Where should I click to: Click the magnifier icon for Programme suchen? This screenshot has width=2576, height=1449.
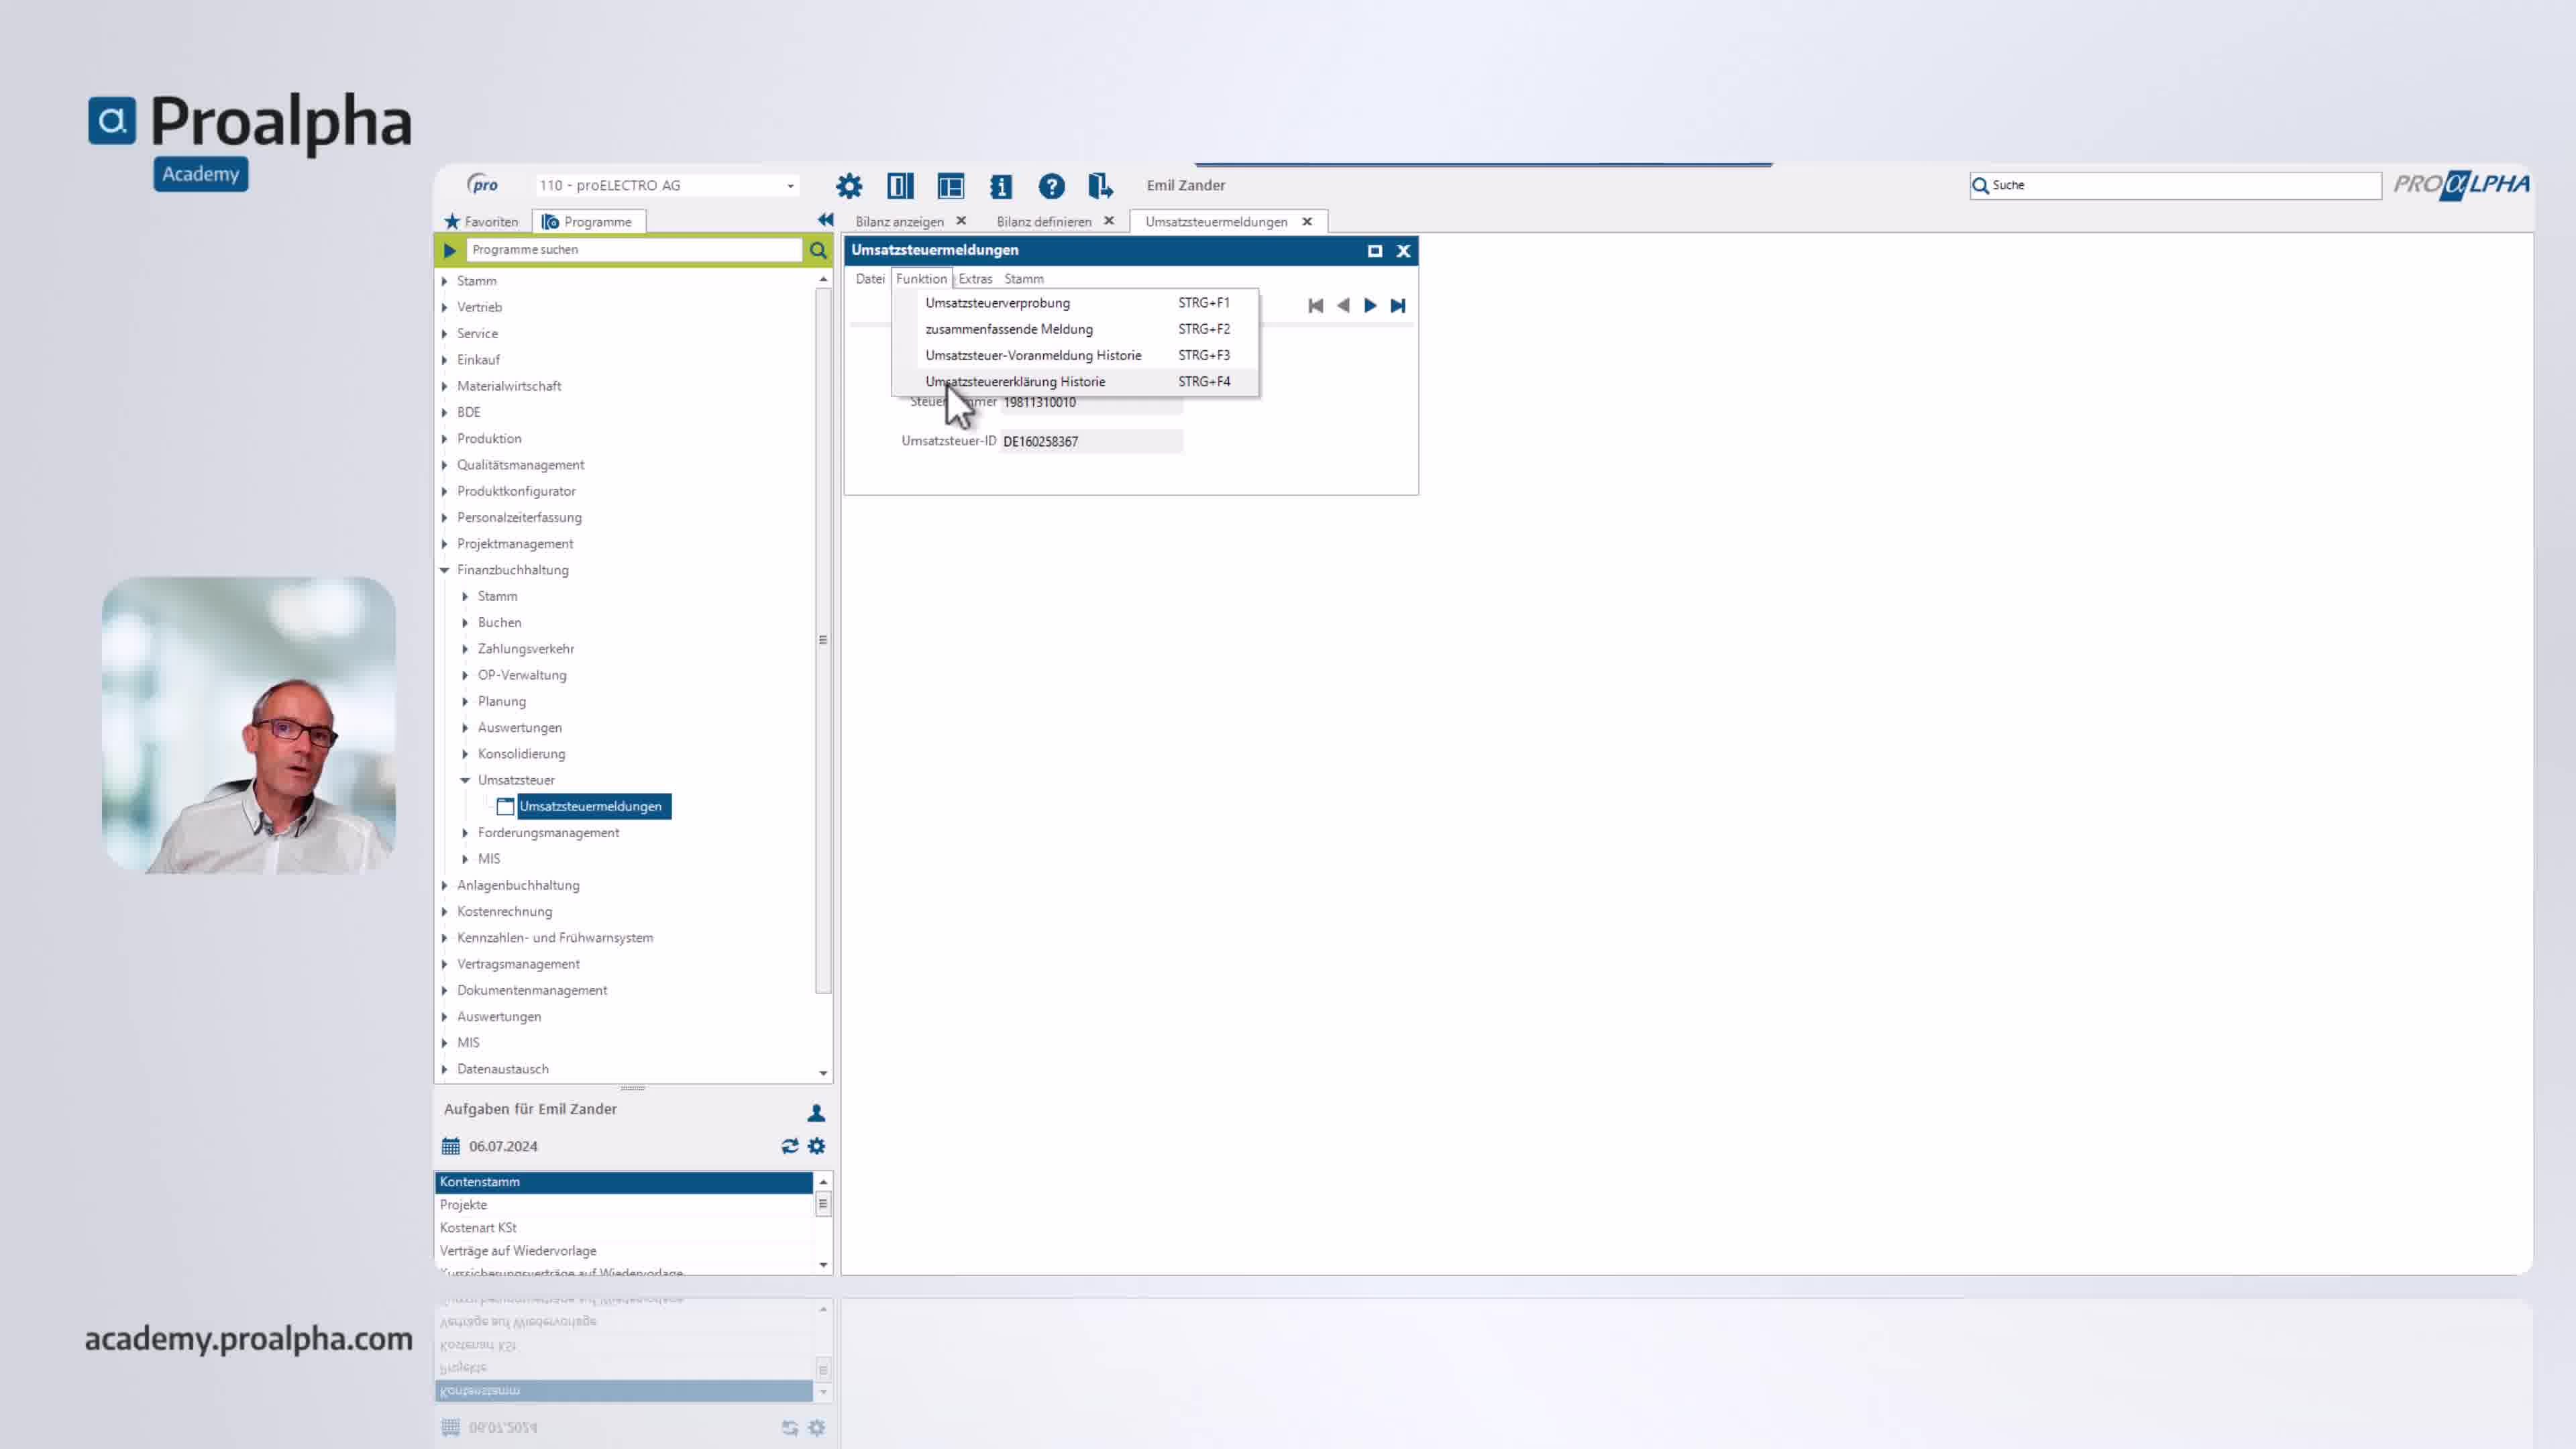[818, 250]
